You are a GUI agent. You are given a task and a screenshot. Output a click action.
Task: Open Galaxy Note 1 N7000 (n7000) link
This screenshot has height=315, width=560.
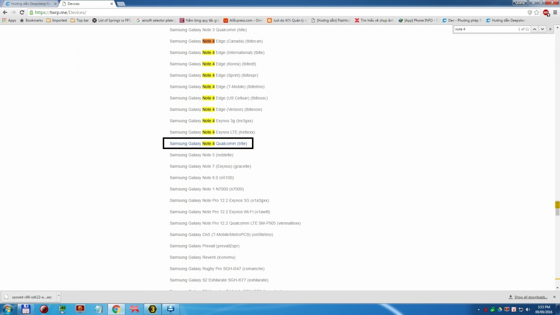point(207,189)
